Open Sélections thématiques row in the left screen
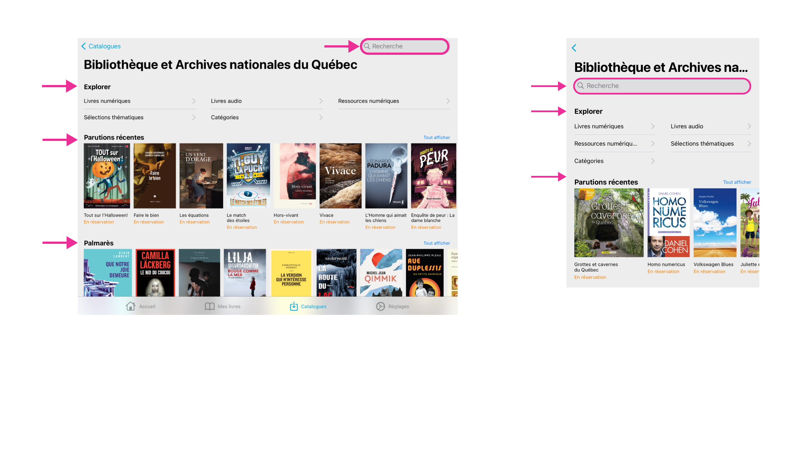Image resolution: width=806 pixels, height=453 pixels. 140,117
